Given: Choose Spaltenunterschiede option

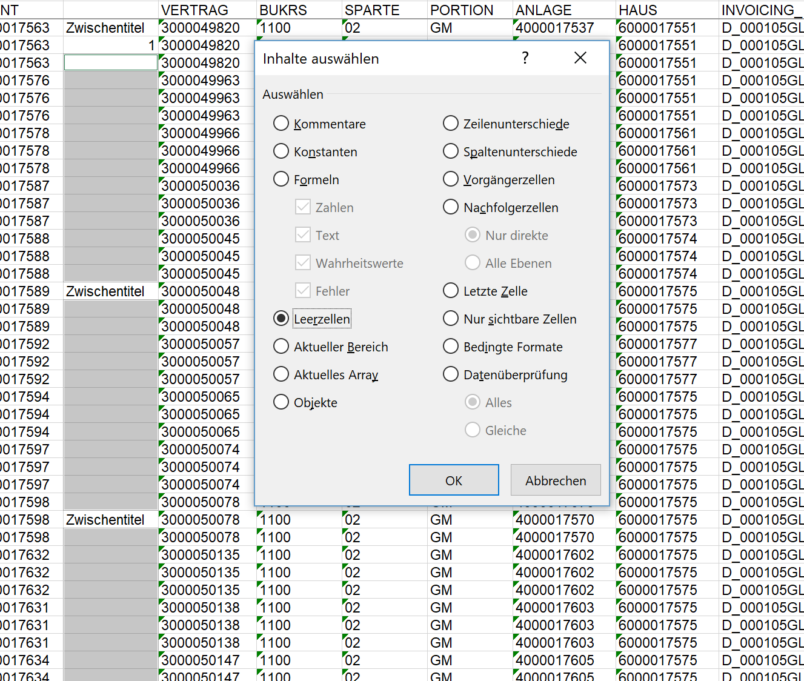Looking at the screenshot, I should [x=451, y=151].
